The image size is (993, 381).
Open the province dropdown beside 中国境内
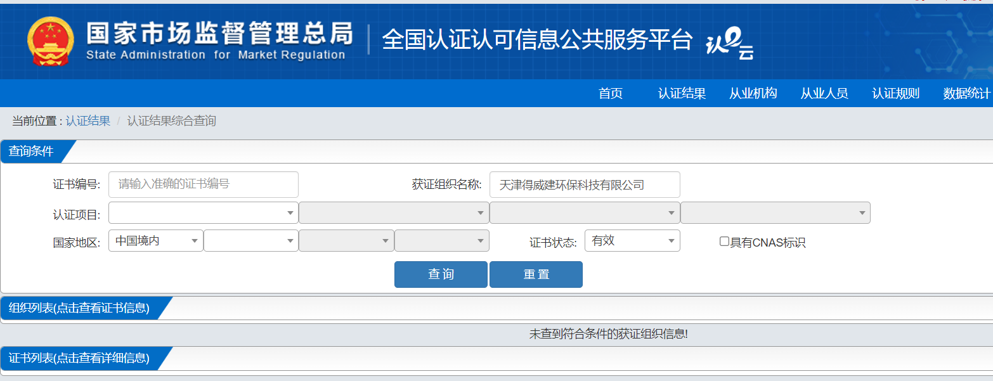click(x=251, y=241)
